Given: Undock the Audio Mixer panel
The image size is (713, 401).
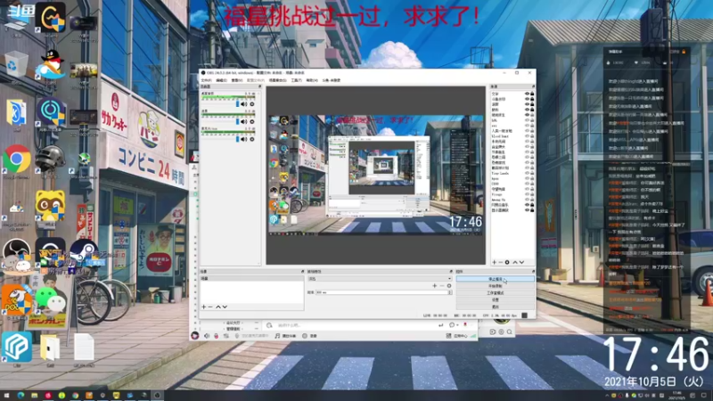Looking at the screenshot, I should tap(259, 86).
